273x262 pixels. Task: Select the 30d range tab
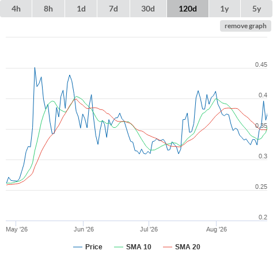148,9
